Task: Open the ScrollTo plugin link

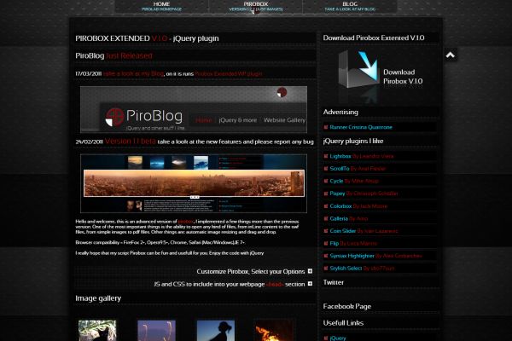Action: 340,169
